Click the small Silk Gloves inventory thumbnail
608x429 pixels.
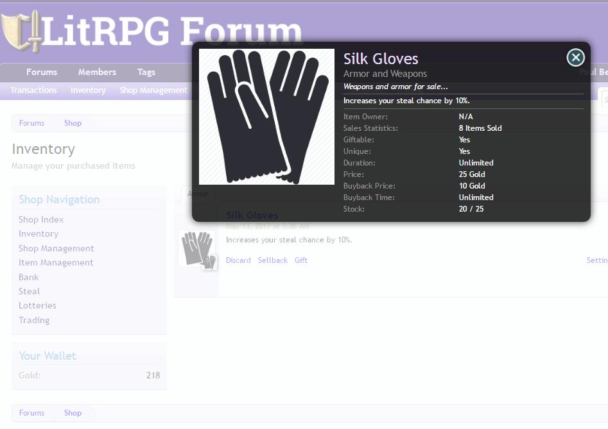pyautogui.click(x=196, y=249)
